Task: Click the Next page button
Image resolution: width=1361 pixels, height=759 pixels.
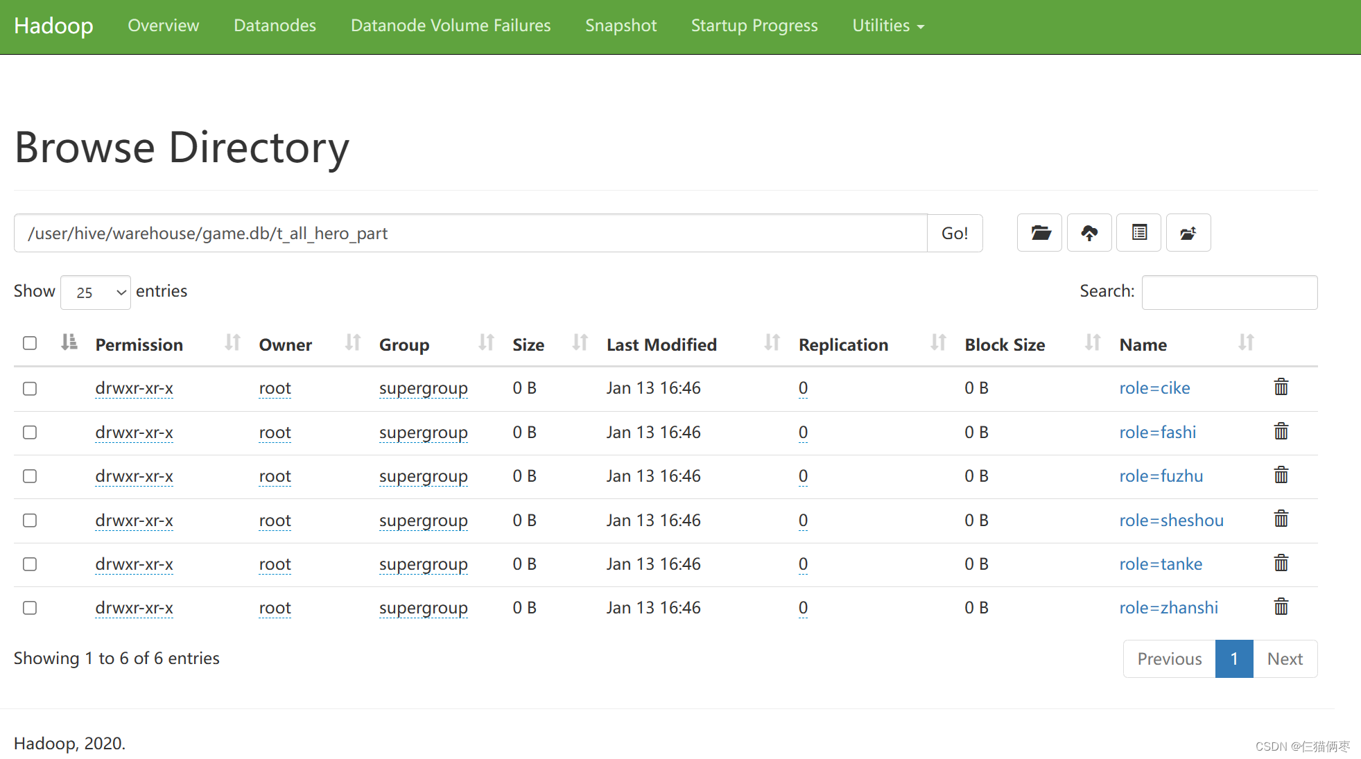Action: (1283, 659)
